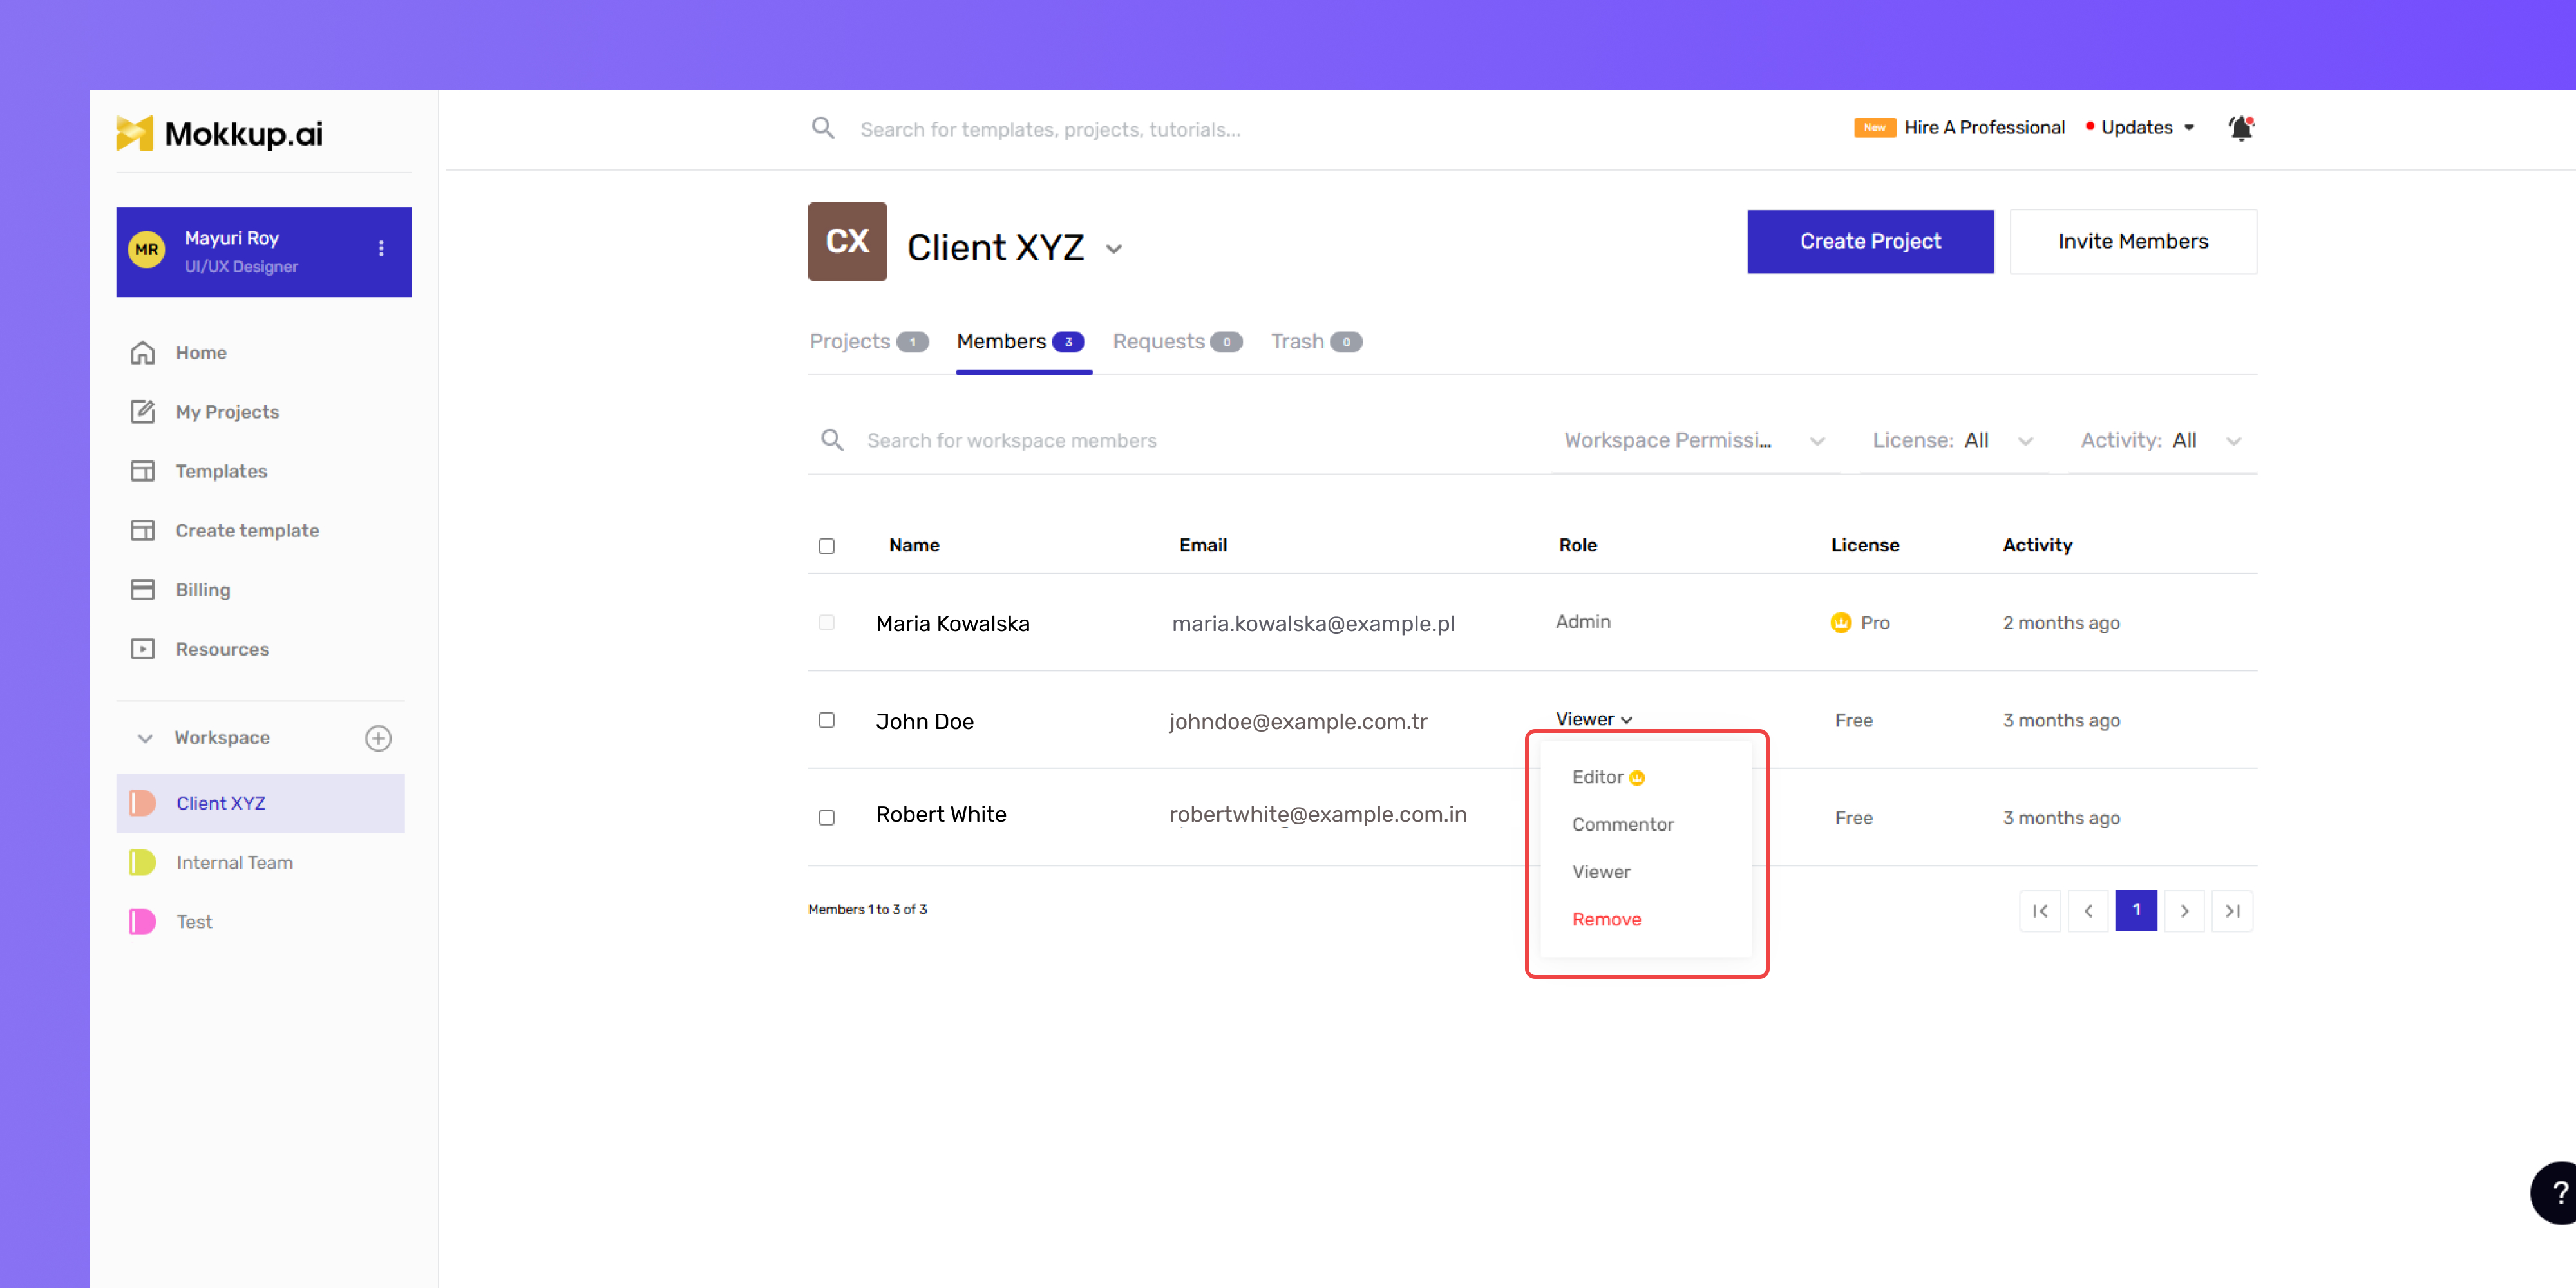Image resolution: width=2576 pixels, height=1288 pixels.
Task: Collapse the Workspace section chevron
Action: [x=145, y=738]
